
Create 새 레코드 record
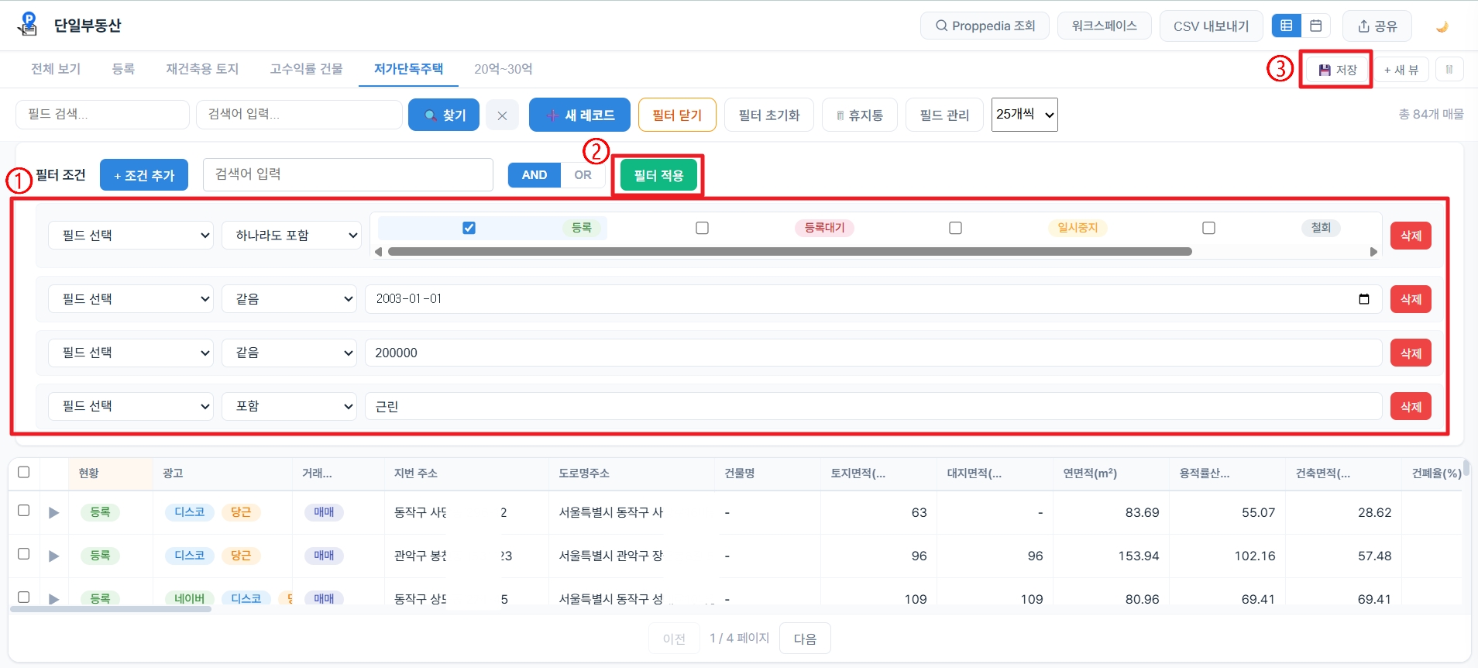pos(579,115)
